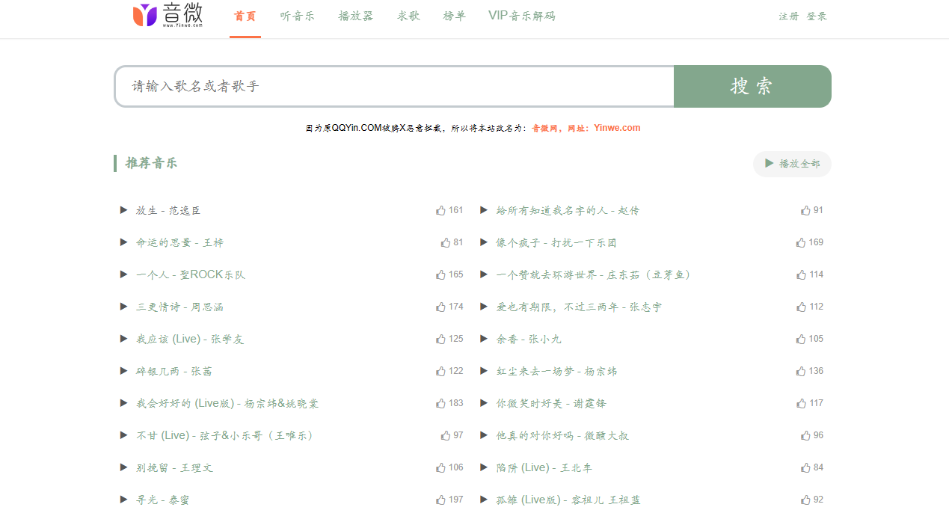This screenshot has width=949, height=522.
Task: Like 不甘 (Live) showing 97
Action: click(452, 435)
